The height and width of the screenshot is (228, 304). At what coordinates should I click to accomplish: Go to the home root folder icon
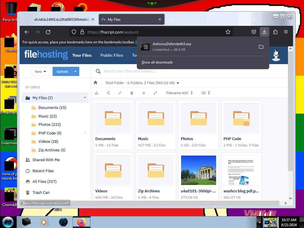(x=95, y=83)
